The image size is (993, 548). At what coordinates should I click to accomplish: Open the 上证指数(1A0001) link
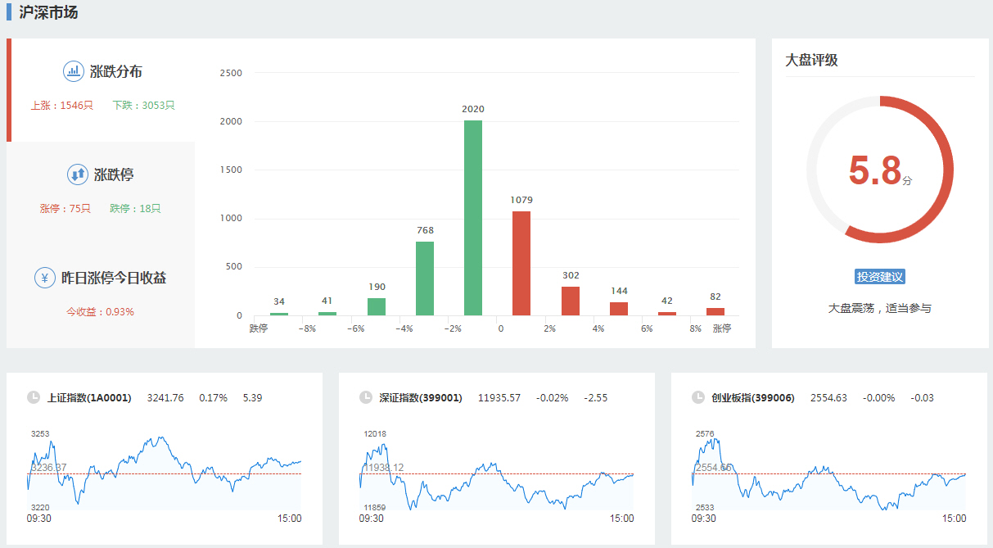(89, 398)
